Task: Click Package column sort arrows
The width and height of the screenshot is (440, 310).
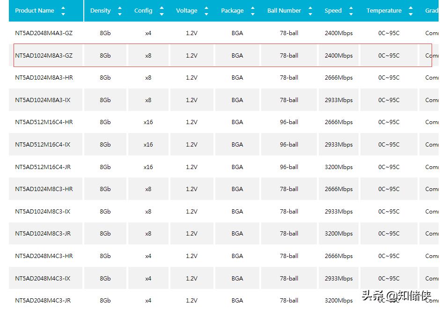Action: 253,11
